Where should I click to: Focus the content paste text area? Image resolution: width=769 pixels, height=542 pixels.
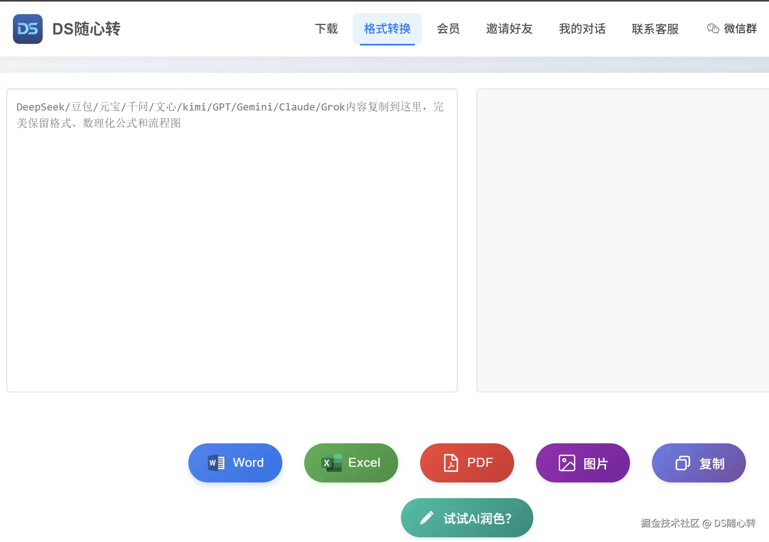click(x=232, y=240)
